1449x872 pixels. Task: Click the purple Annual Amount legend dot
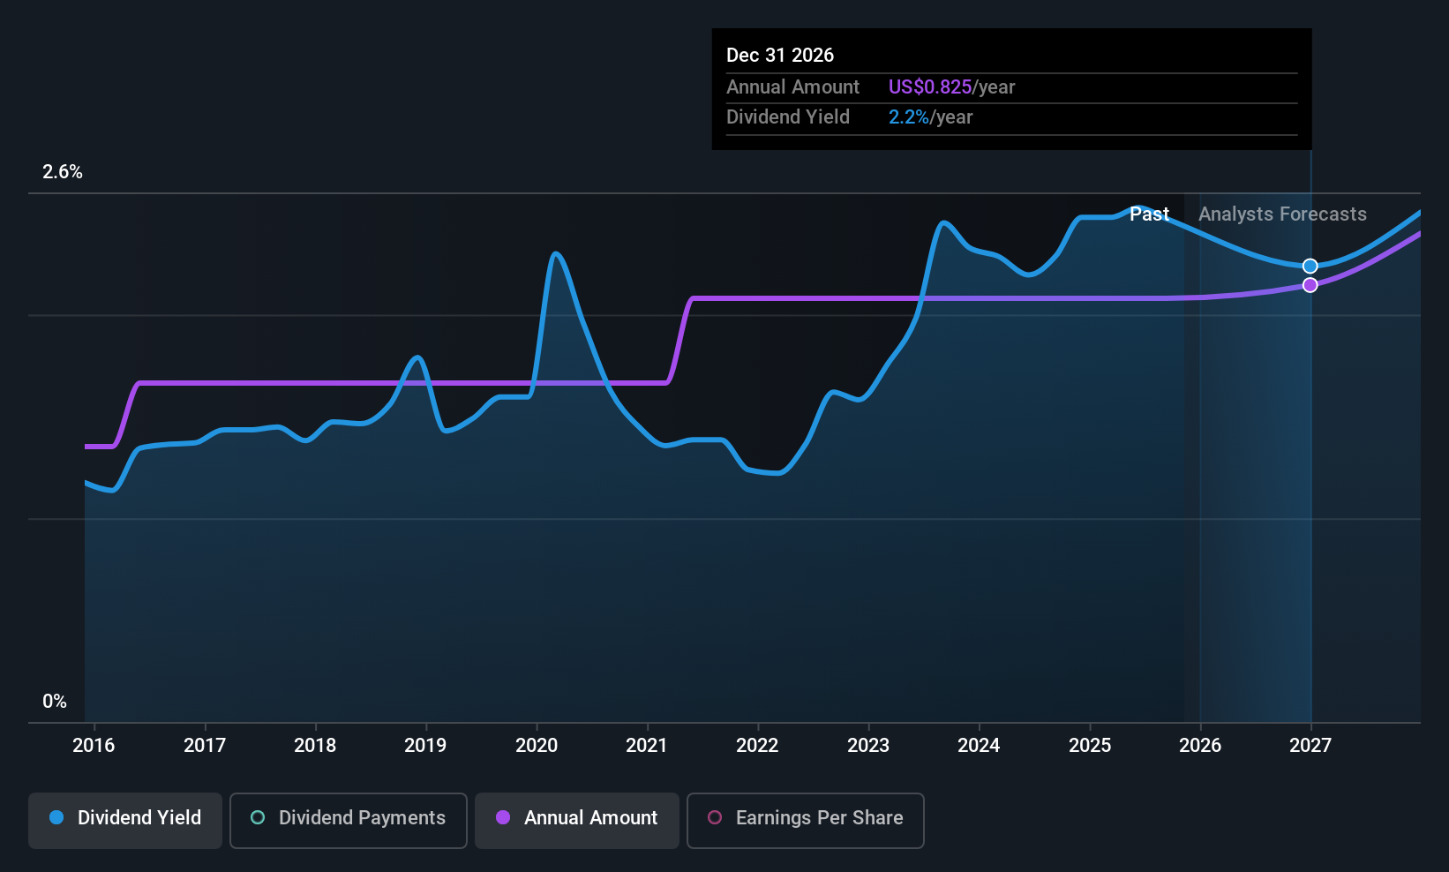coord(503,818)
